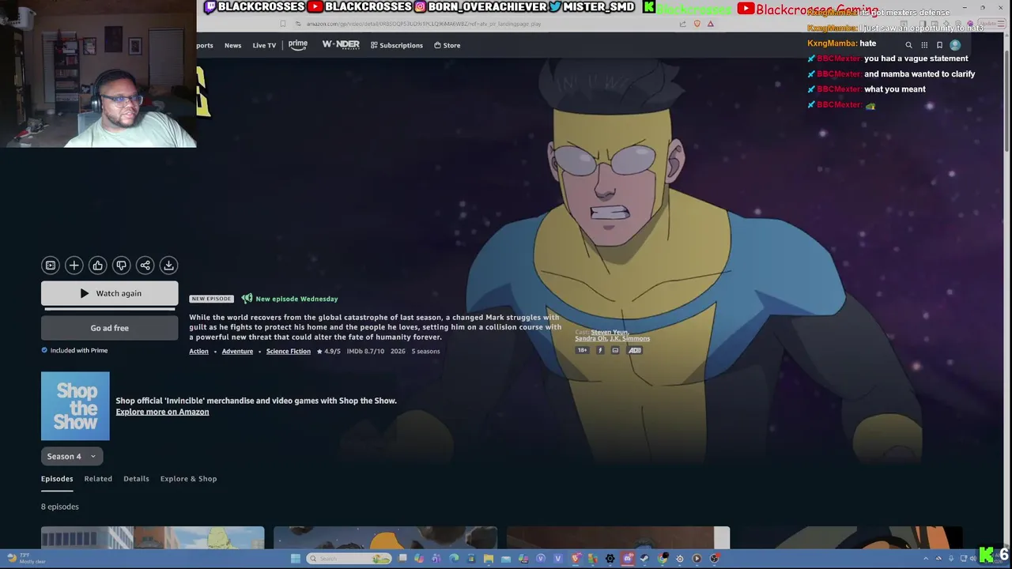Share page from address bar icon
The width and height of the screenshot is (1012, 569).
682,24
